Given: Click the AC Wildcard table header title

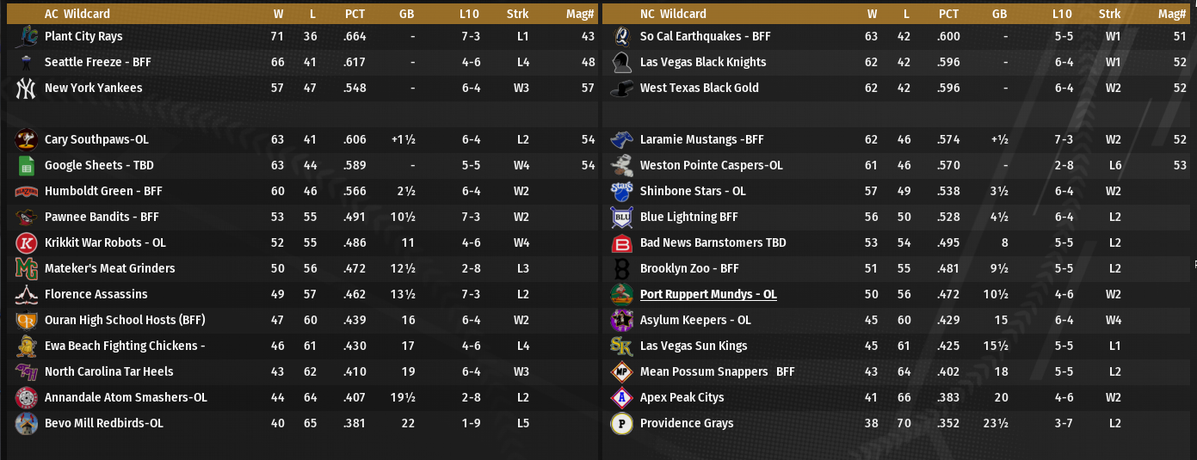Looking at the screenshot, I should (77, 14).
